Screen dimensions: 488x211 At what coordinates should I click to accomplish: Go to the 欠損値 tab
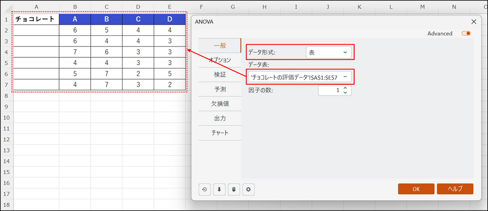coord(220,103)
